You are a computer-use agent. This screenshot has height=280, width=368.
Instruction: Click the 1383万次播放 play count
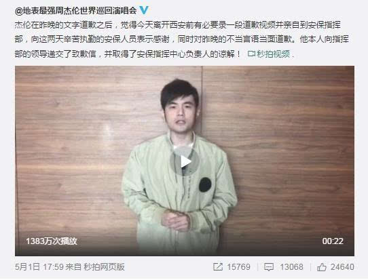point(52,241)
